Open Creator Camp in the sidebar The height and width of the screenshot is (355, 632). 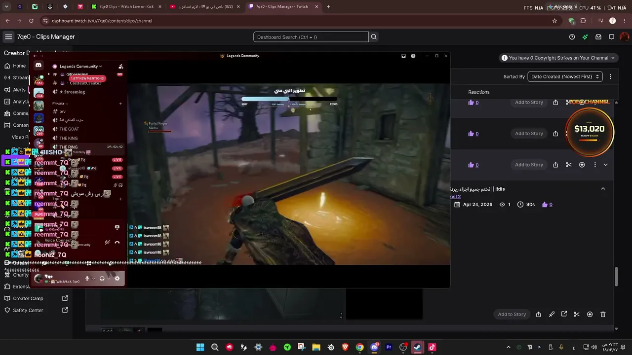(x=36, y=298)
